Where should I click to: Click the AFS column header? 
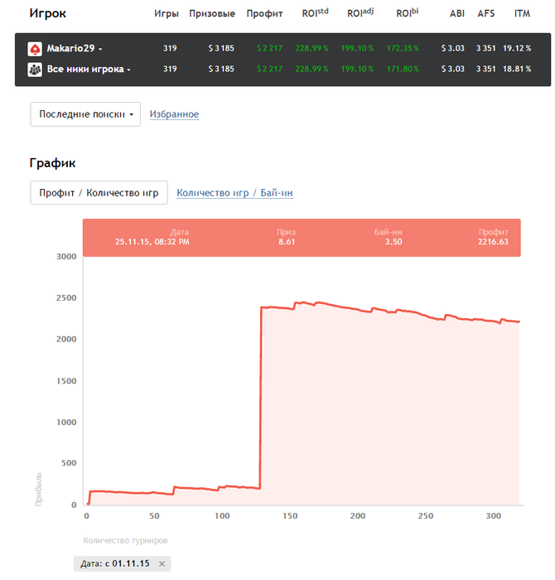(x=486, y=14)
